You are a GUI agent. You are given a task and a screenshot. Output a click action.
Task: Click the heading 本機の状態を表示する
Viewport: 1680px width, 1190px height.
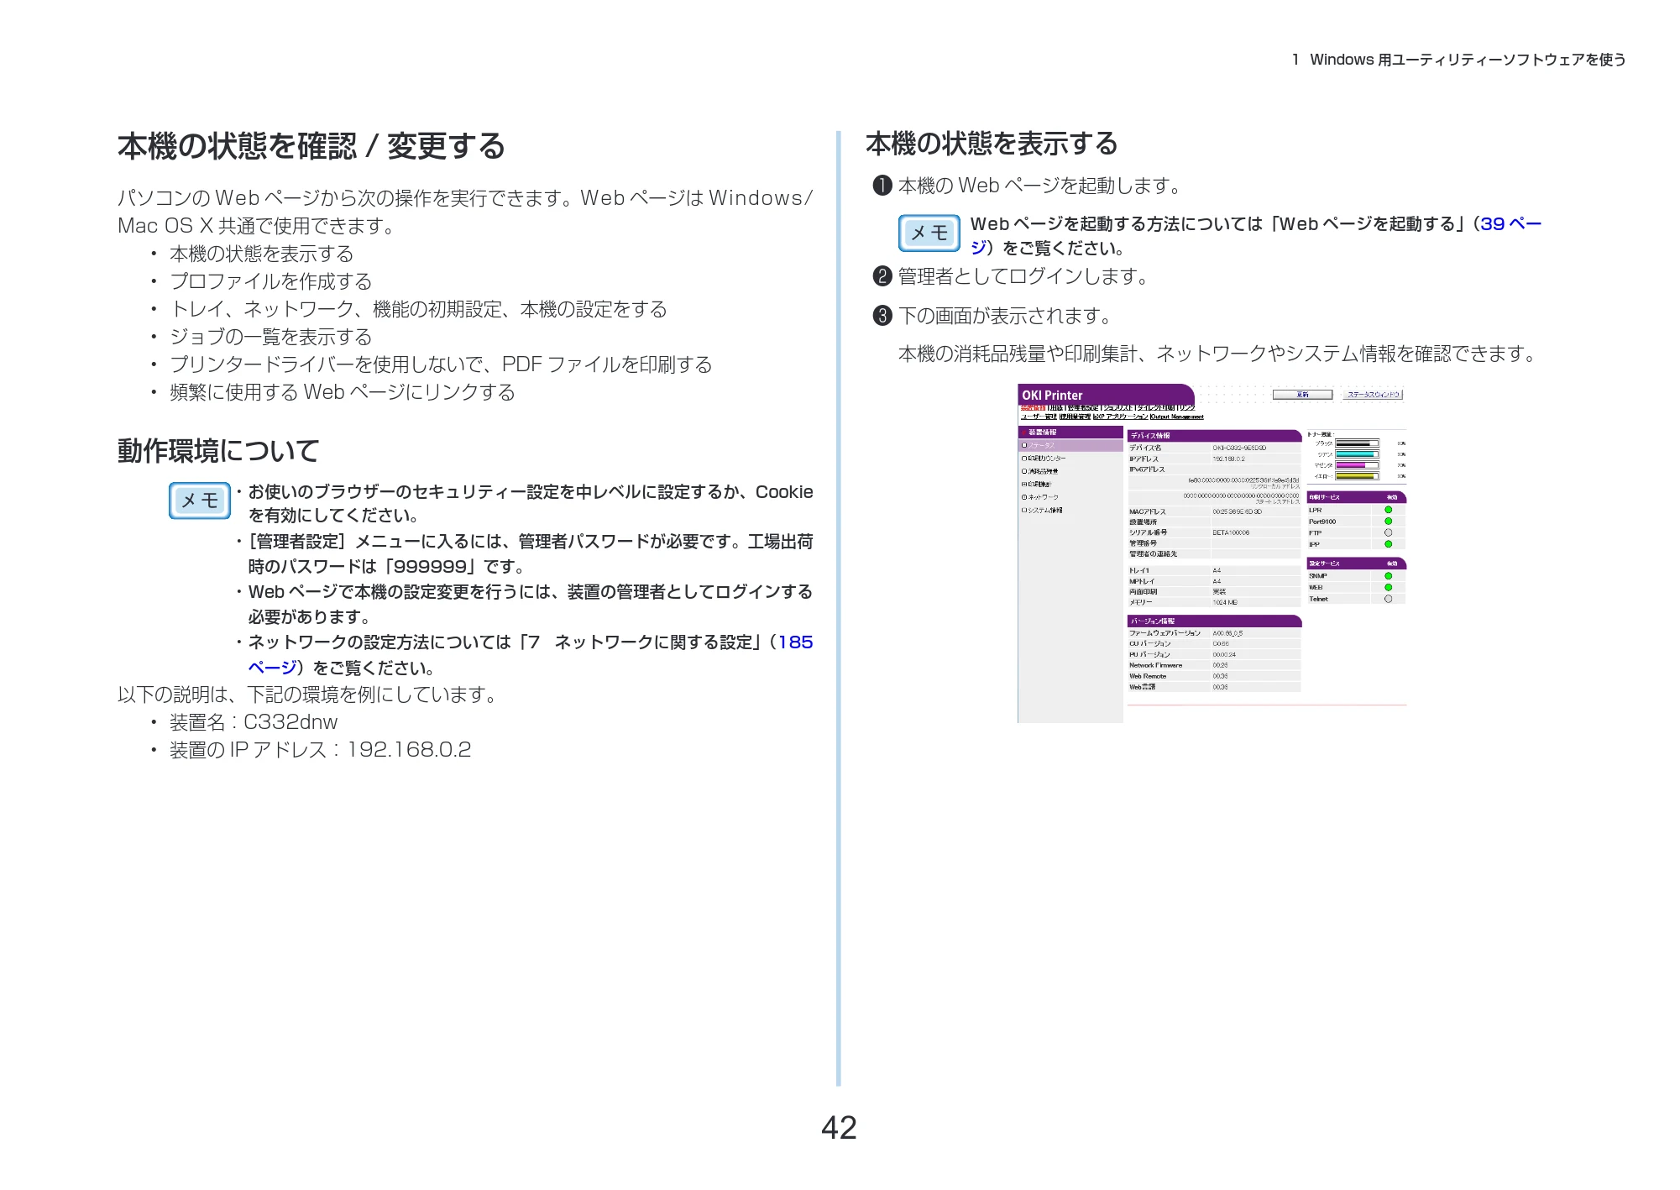tap(992, 144)
